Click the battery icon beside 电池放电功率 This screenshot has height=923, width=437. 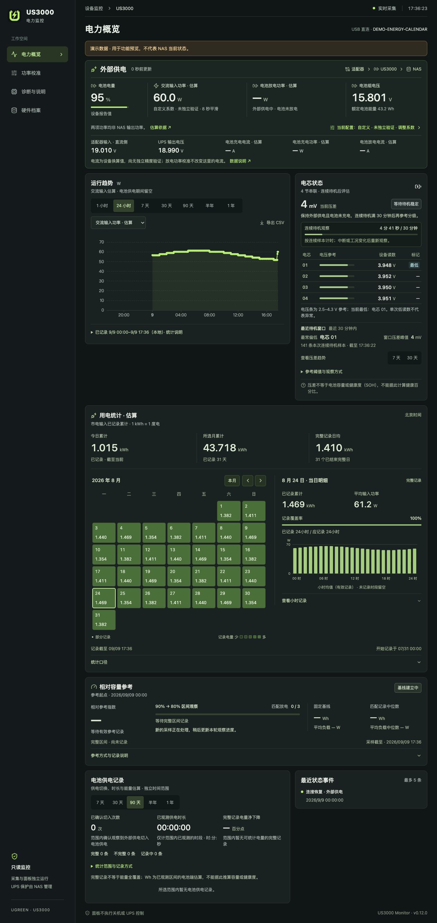[x=255, y=86]
